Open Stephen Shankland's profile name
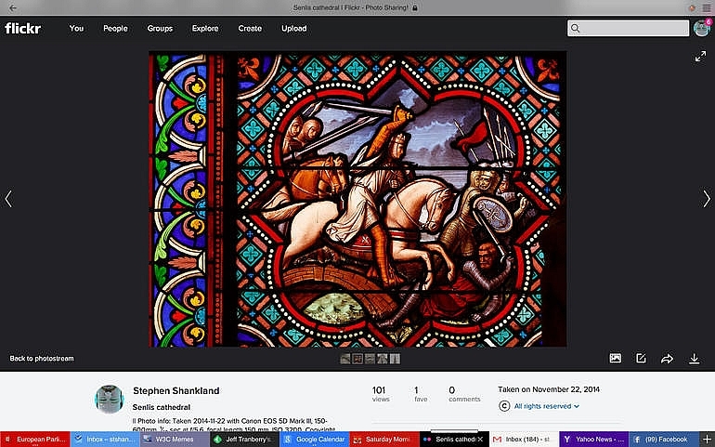 (176, 390)
